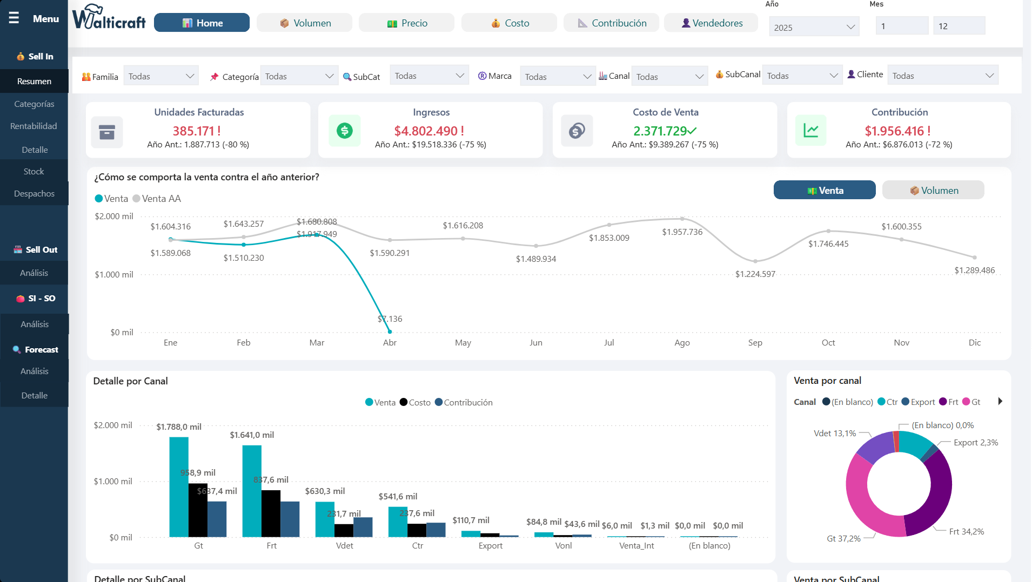Image resolution: width=1032 pixels, height=582 pixels.
Task: Click the Costo money bag icon
Action: tap(495, 23)
